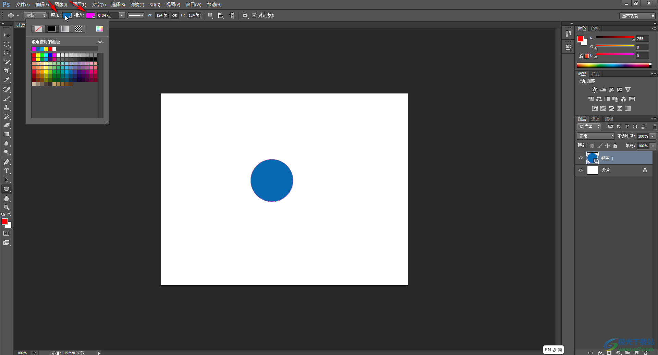Switch to the 样式 tab
The width and height of the screenshot is (658, 355).
coord(596,74)
